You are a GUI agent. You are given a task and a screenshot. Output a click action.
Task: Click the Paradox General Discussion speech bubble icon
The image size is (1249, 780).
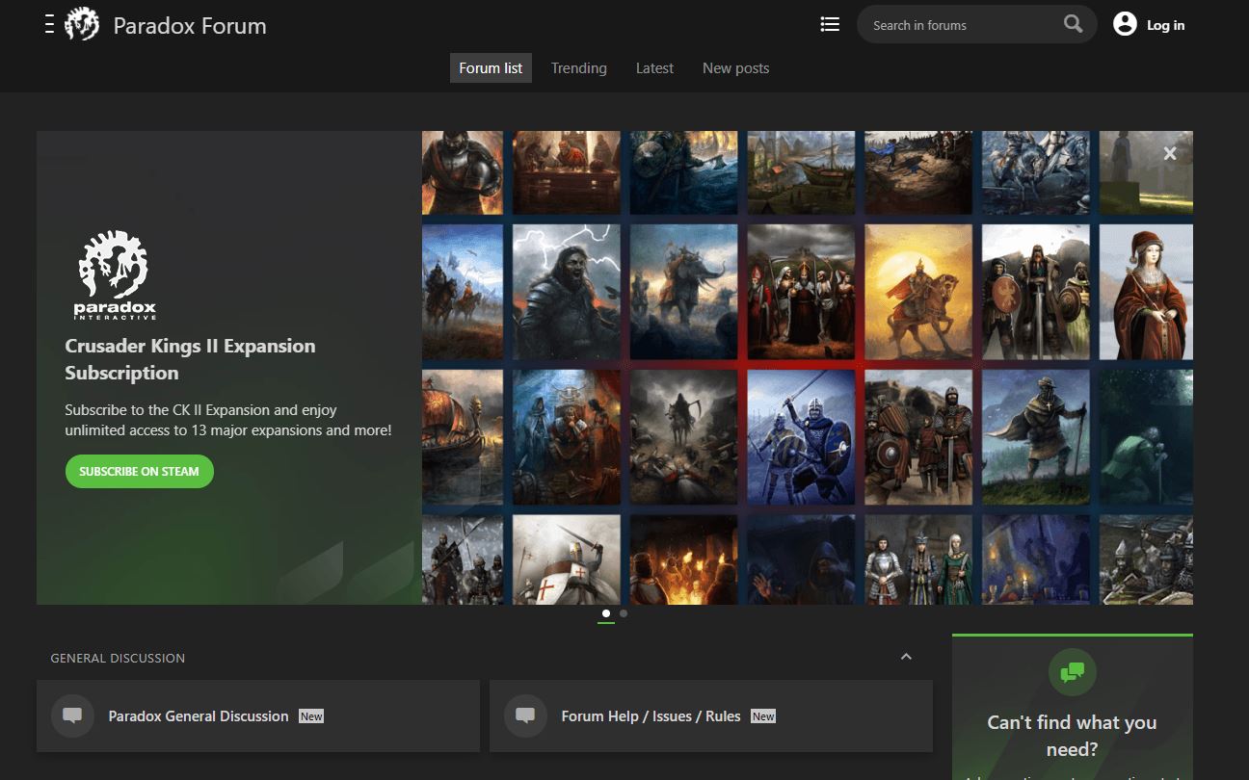[72, 716]
